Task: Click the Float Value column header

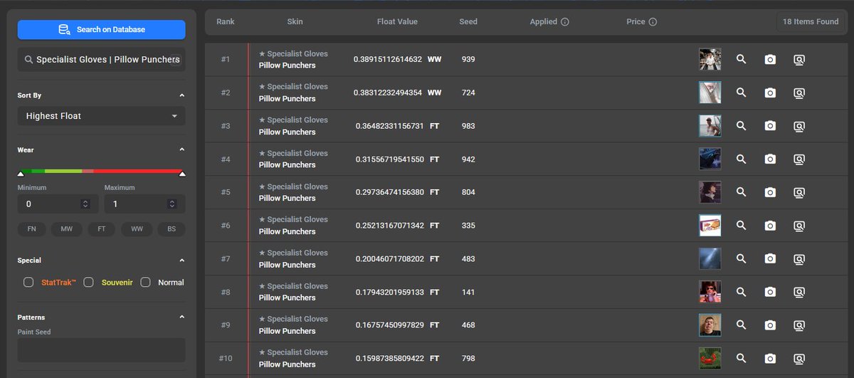Action: (397, 22)
